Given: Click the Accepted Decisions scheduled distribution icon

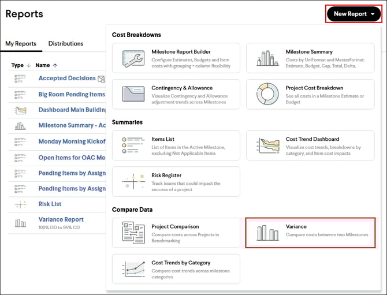Looking at the screenshot, I should coord(102,79).
